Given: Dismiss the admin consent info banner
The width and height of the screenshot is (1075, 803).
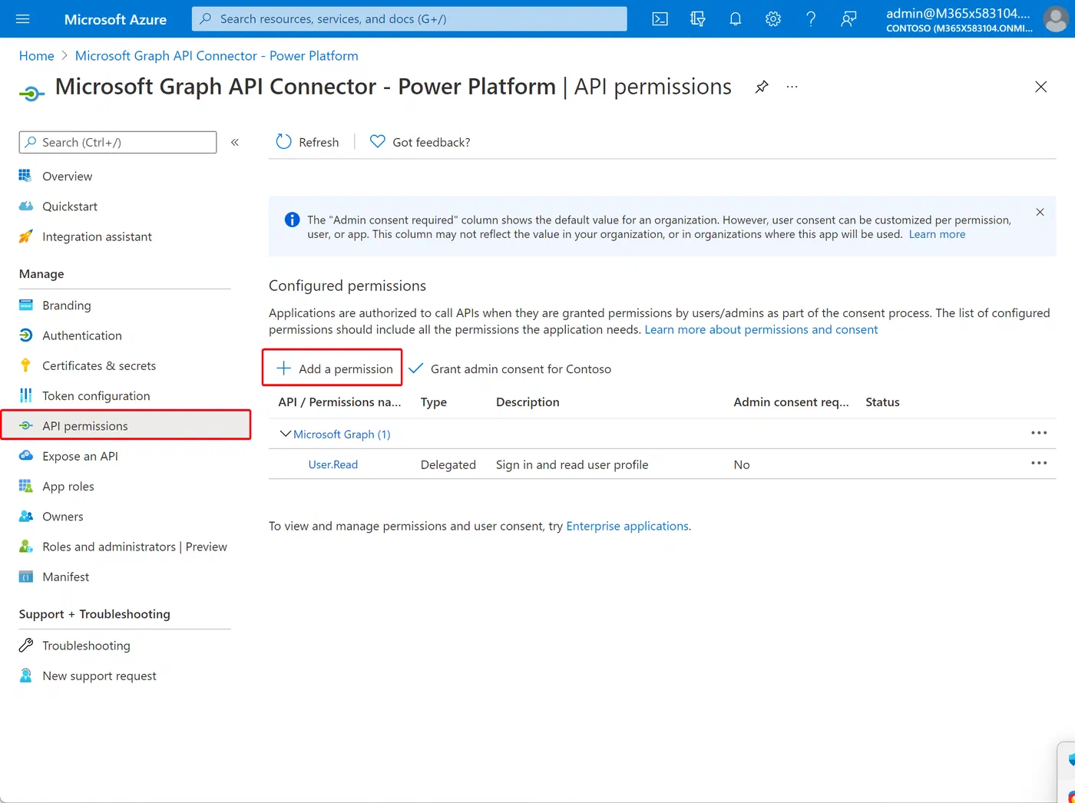Looking at the screenshot, I should coord(1040,212).
